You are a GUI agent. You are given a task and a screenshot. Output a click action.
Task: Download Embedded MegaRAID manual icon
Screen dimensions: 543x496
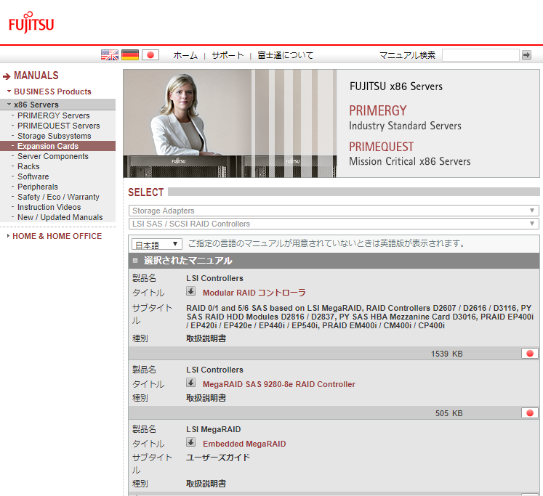click(190, 442)
